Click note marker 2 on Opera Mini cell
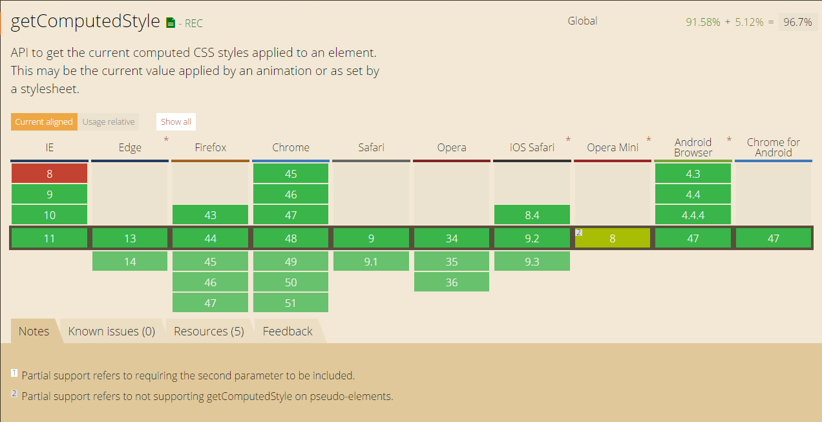The image size is (822, 422). [579, 233]
